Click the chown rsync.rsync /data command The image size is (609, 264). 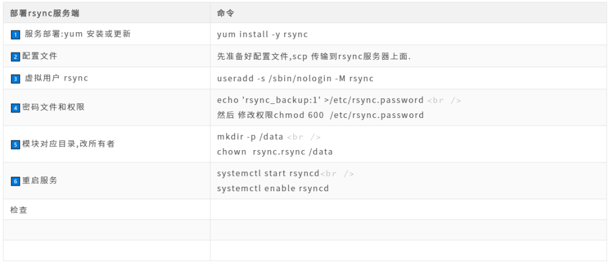click(x=275, y=152)
